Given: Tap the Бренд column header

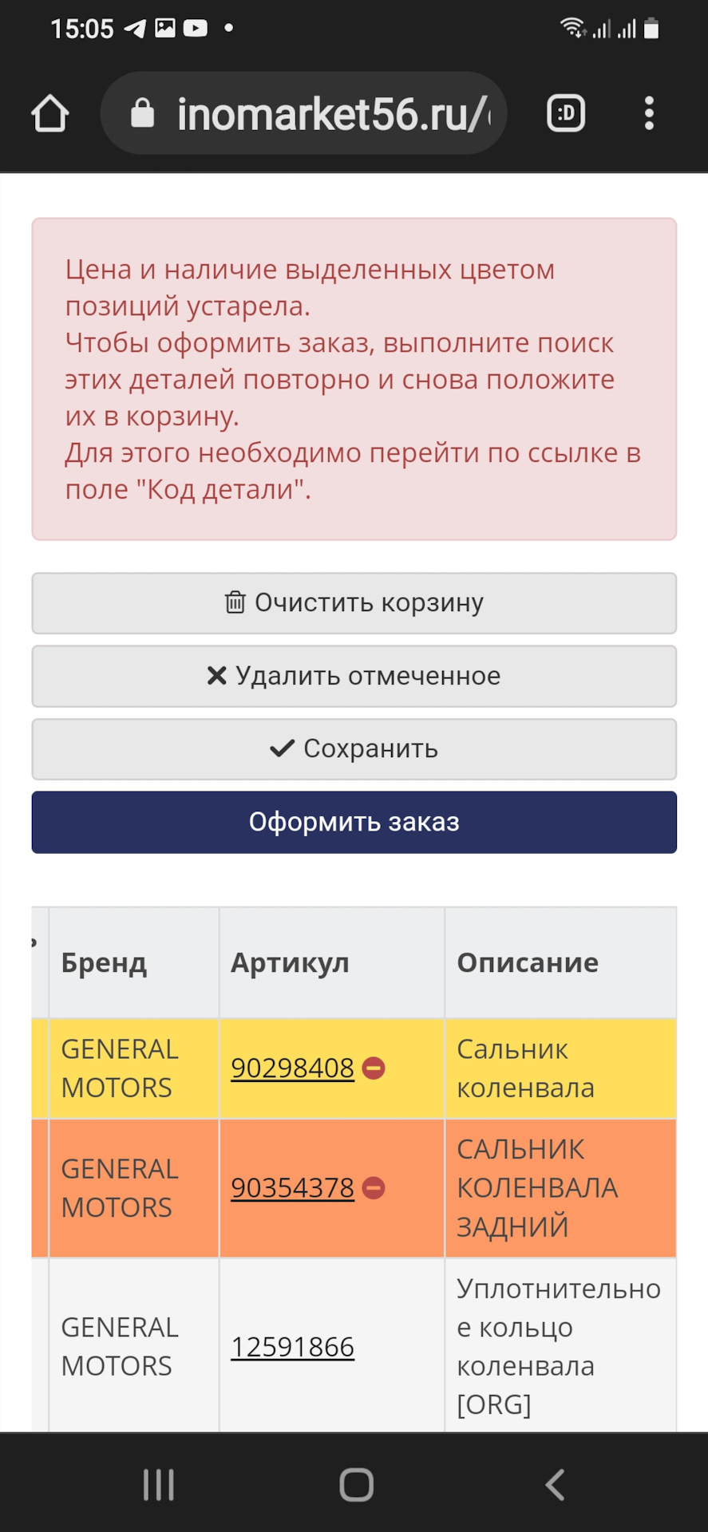Looking at the screenshot, I should [104, 962].
